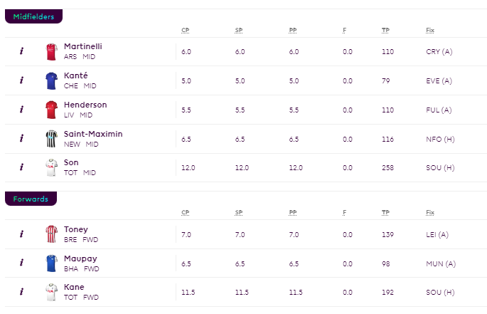Click the forwards SP column header
The image size is (487, 314).
click(x=239, y=213)
